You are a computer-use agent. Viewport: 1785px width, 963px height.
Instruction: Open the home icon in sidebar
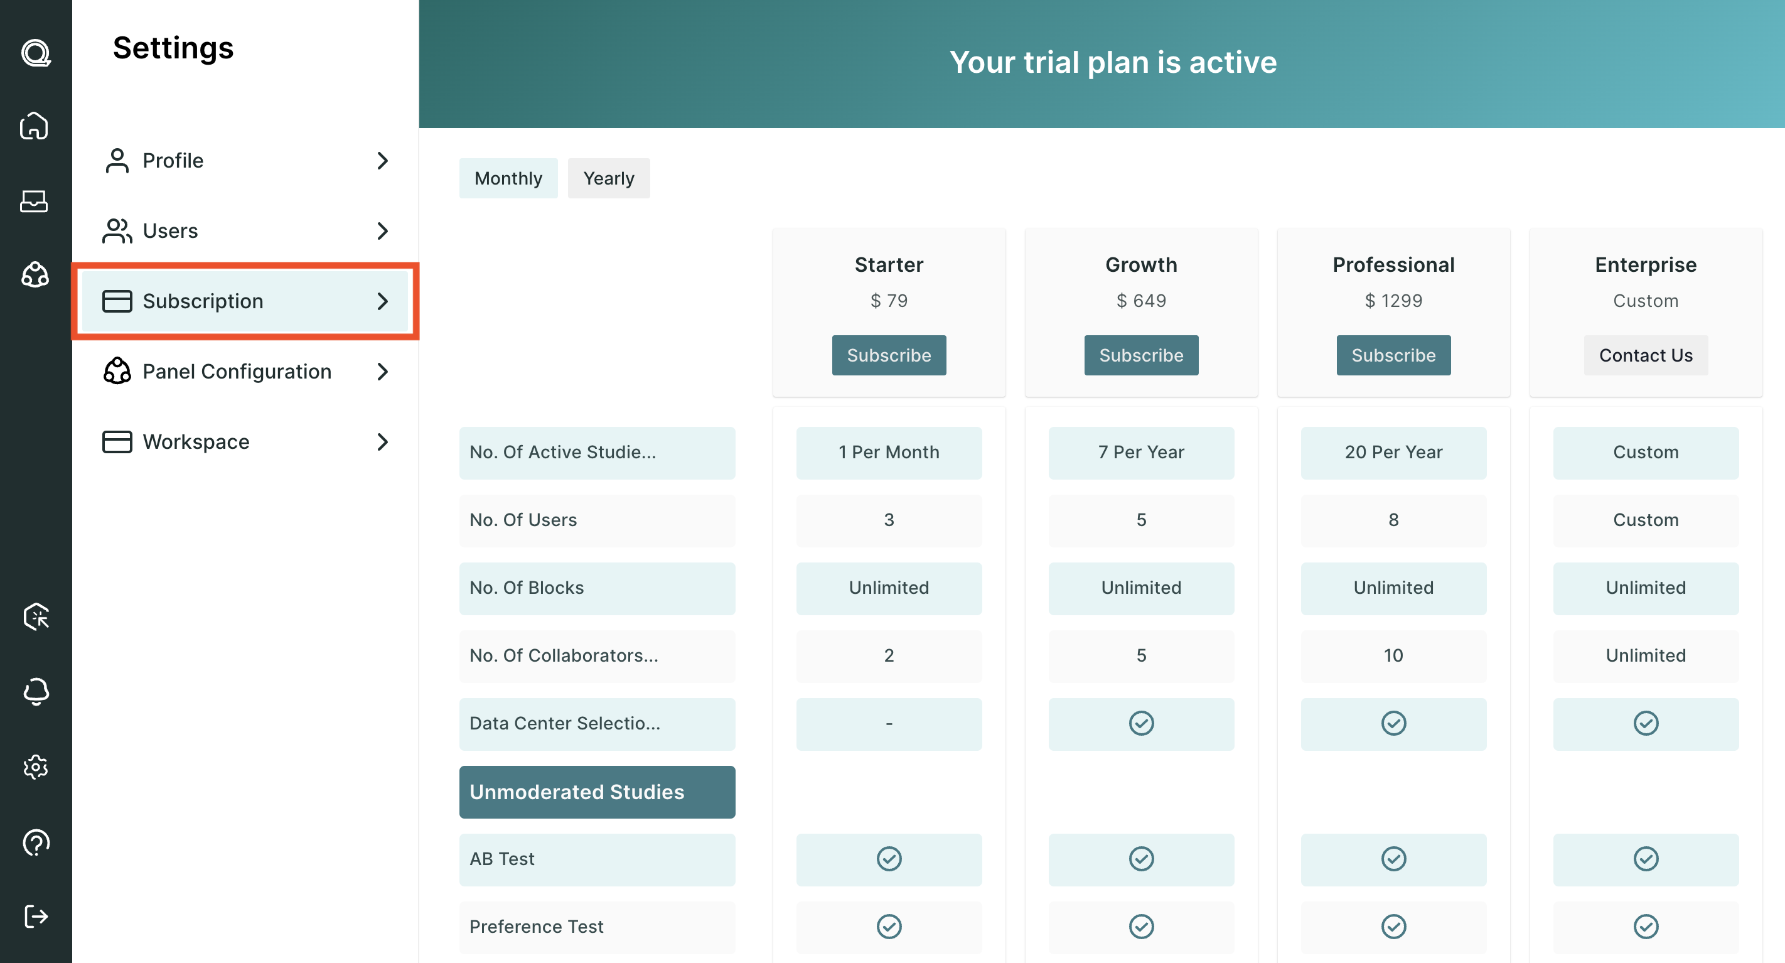[x=35, y=126]
